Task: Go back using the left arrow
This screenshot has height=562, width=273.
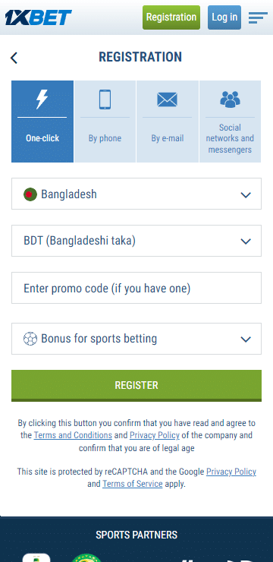Action: pos(14,58)
